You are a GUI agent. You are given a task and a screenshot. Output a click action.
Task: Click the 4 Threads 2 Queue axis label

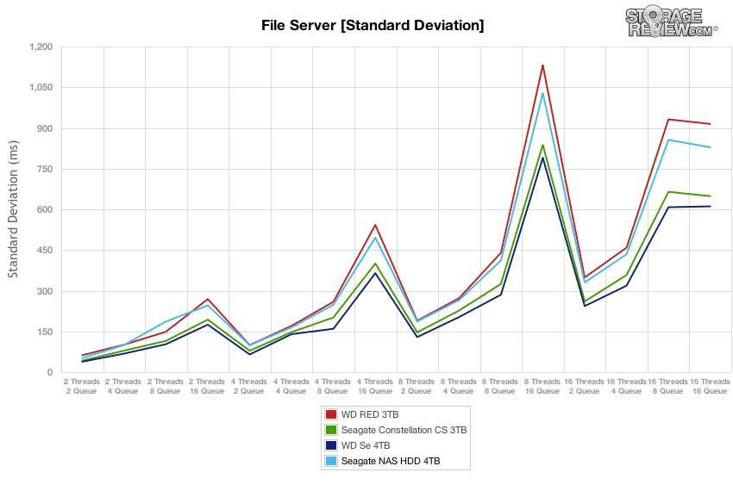click(248, 387)
